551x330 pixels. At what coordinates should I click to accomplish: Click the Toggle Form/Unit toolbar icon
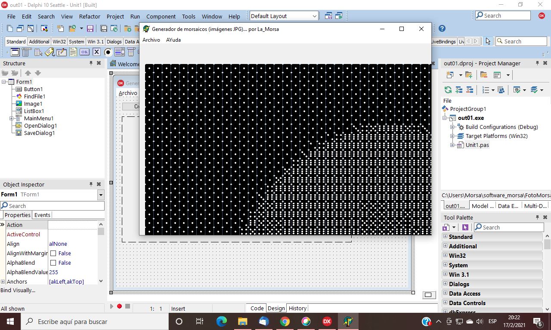pyautogui.click(x=31, y=29)
